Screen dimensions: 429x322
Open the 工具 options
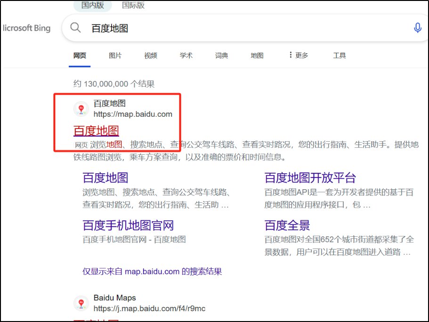pos(340,56)
